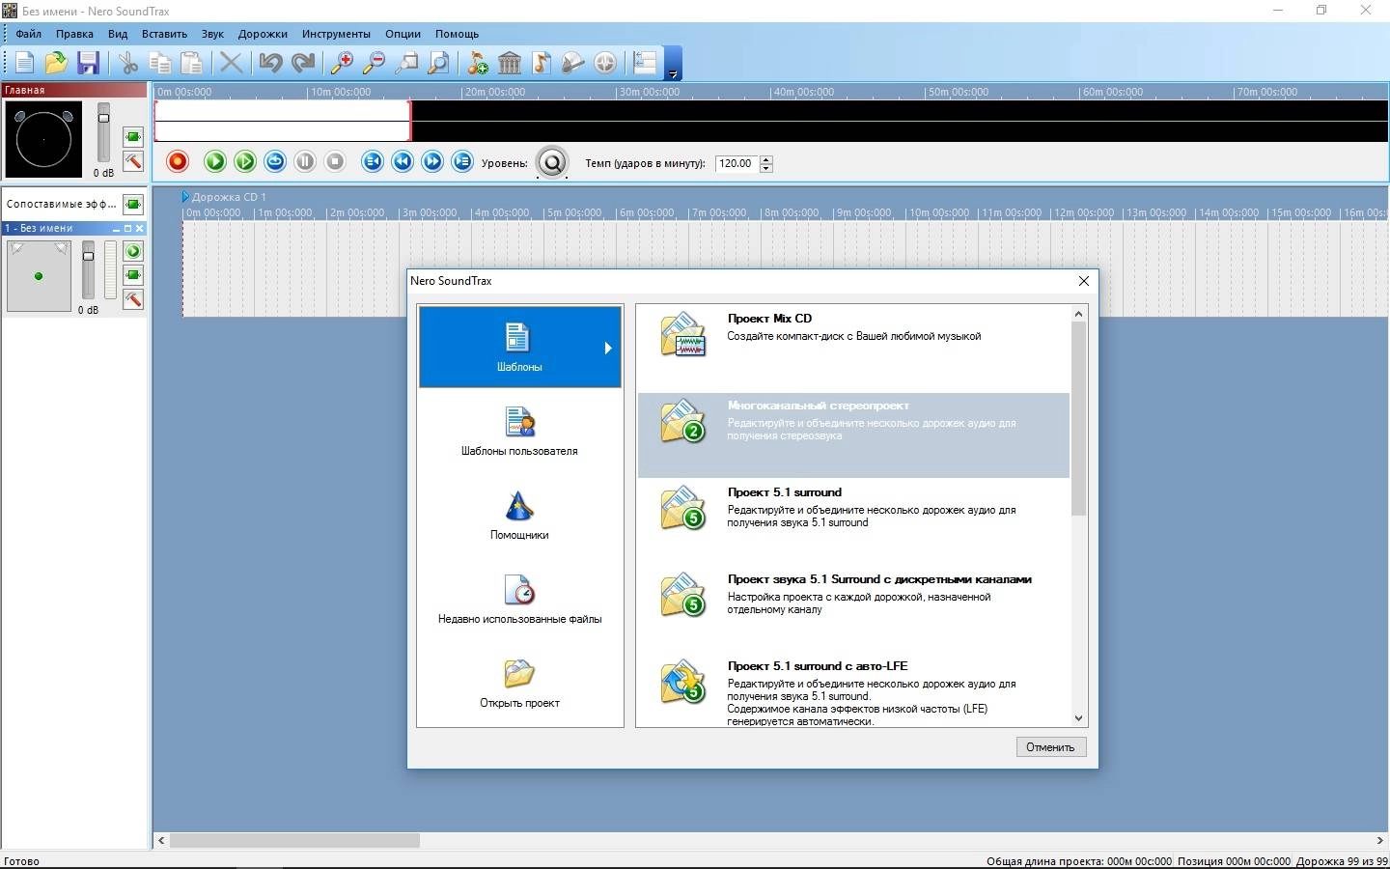Click the track layout toolbar icon

[645, 64]
